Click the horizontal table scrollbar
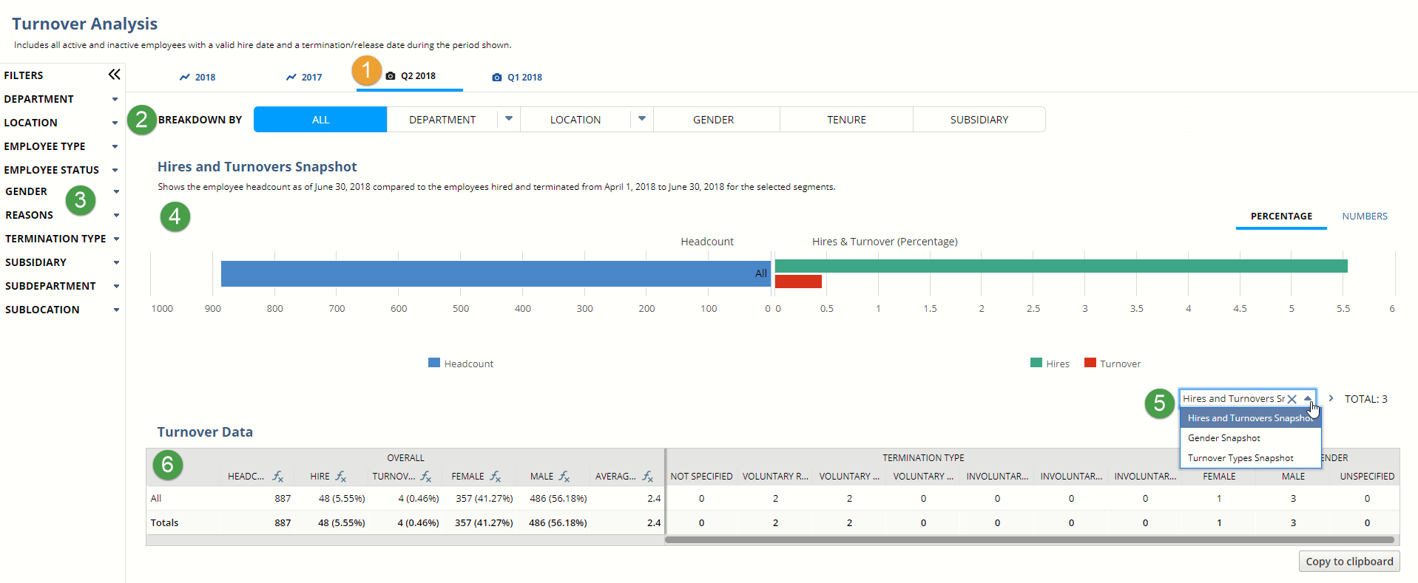1418x583 pixels. point(1029,540)
